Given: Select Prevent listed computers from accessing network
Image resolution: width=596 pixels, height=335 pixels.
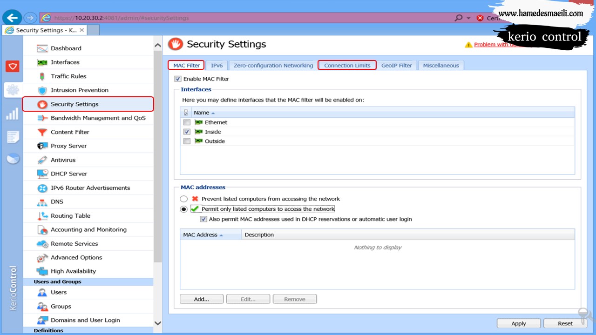Looking at the screenshot, I should click(184, 199).
